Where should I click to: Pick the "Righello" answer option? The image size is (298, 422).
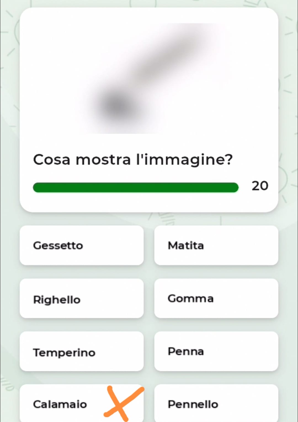82,298
